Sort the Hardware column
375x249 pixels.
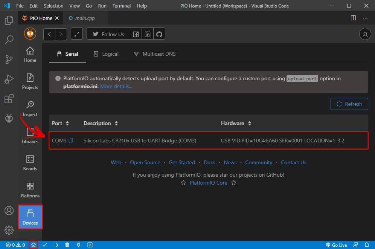235,123
